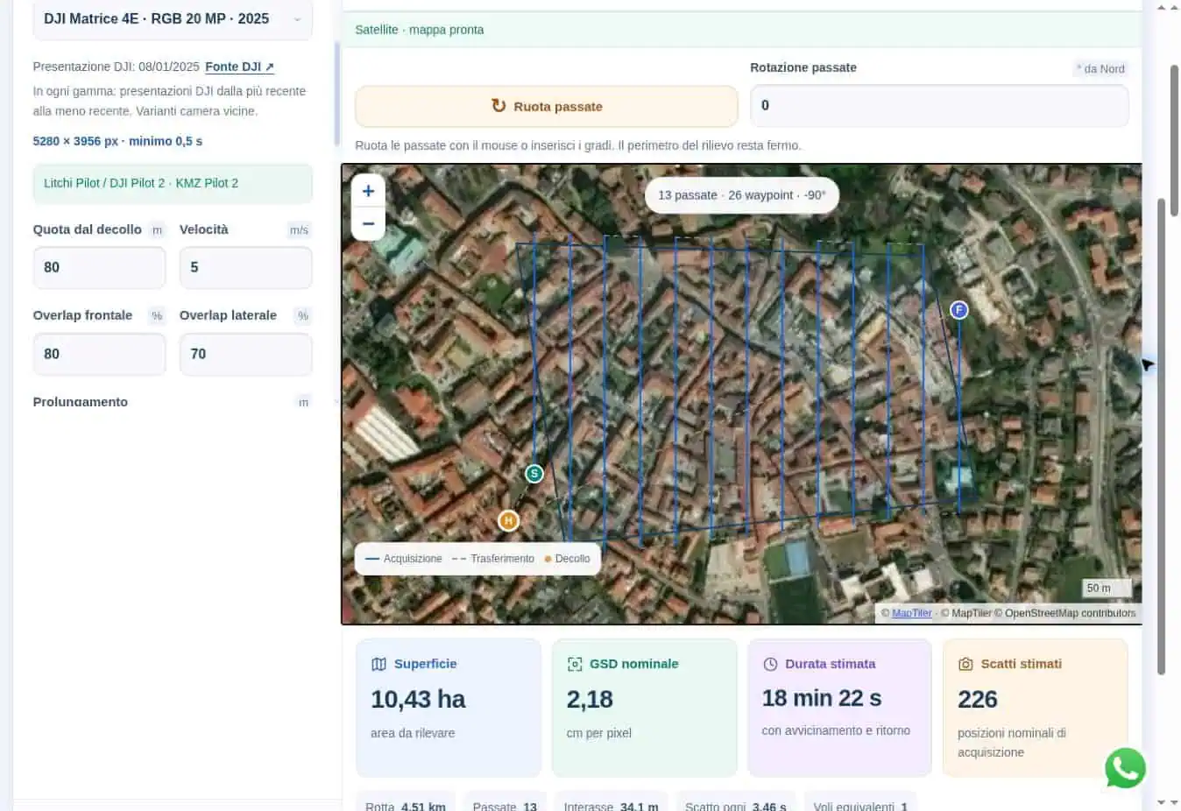
Task: Click the rotate arrow icon in Ruota passate
Action: pos(499,106)
